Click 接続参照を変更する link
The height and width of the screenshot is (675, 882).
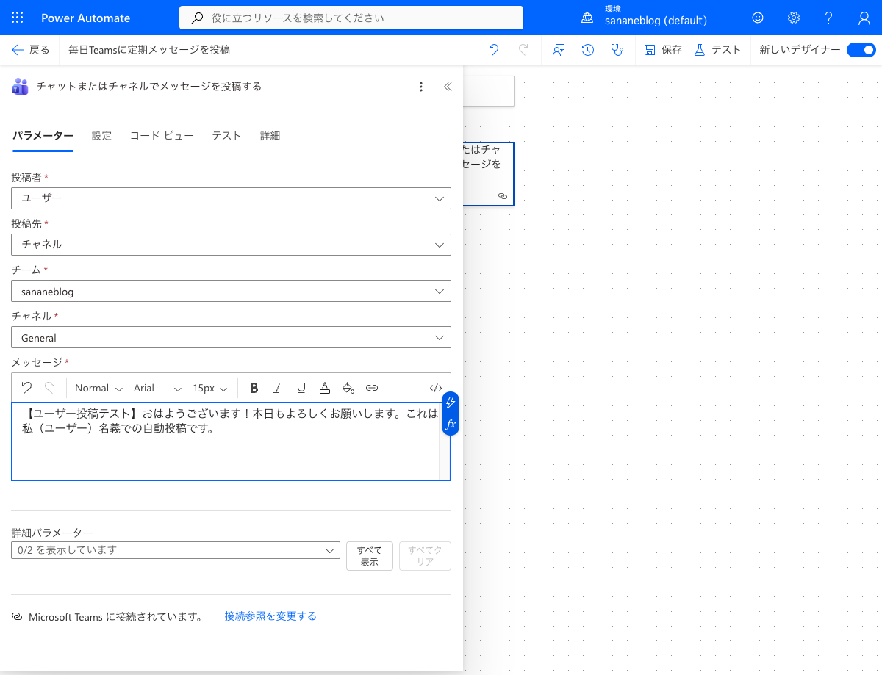(x=270, y=616)
